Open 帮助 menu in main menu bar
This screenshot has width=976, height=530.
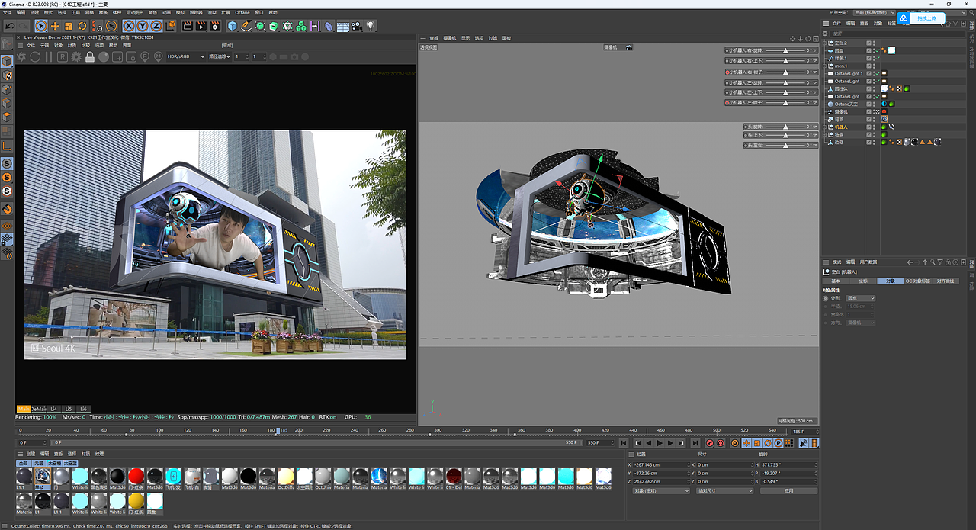pyautogui.click(x=273, y=13)
